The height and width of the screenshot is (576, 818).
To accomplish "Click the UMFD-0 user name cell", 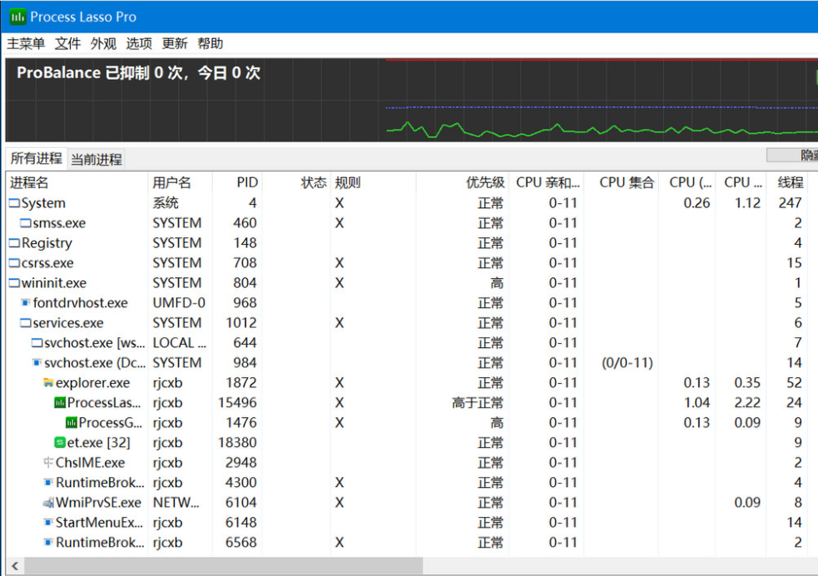I will (179, 303).
